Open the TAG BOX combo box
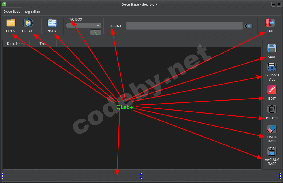The width and height of the screenshot is (283, 183). pos(84,25)
